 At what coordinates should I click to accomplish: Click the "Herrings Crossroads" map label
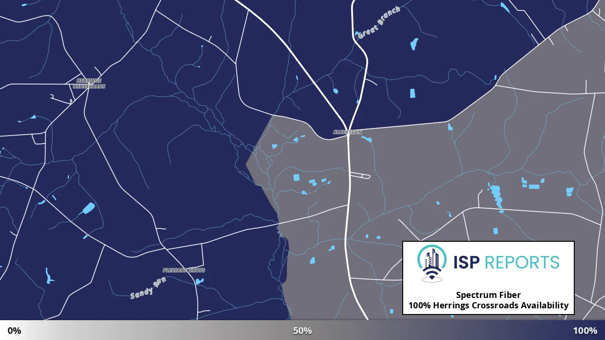[89, 84]
